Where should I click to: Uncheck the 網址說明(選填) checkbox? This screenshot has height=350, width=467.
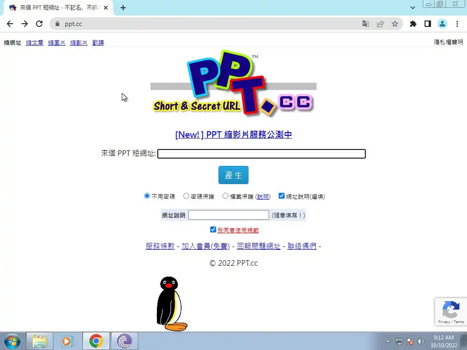pyautogui.click(x=281, y=196)
